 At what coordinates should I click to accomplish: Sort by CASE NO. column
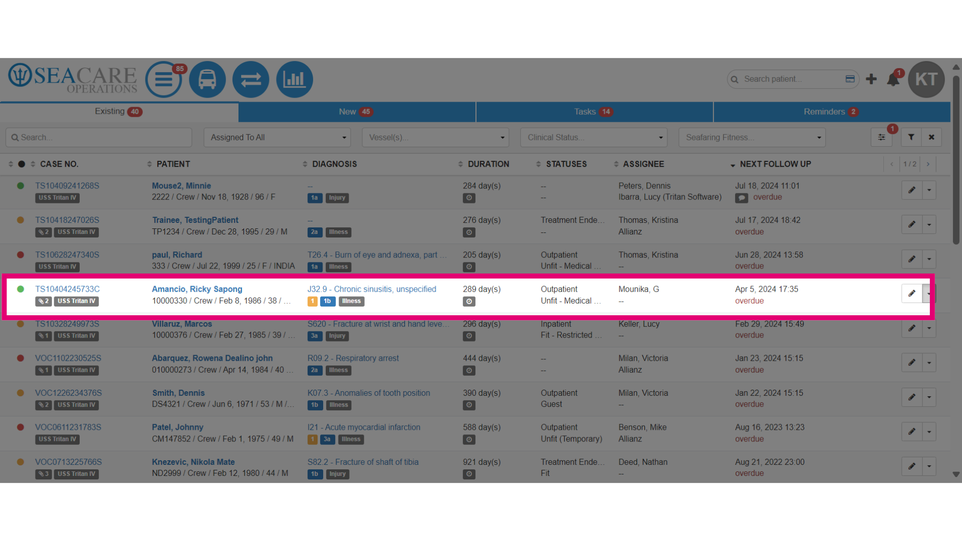point(59,164)
